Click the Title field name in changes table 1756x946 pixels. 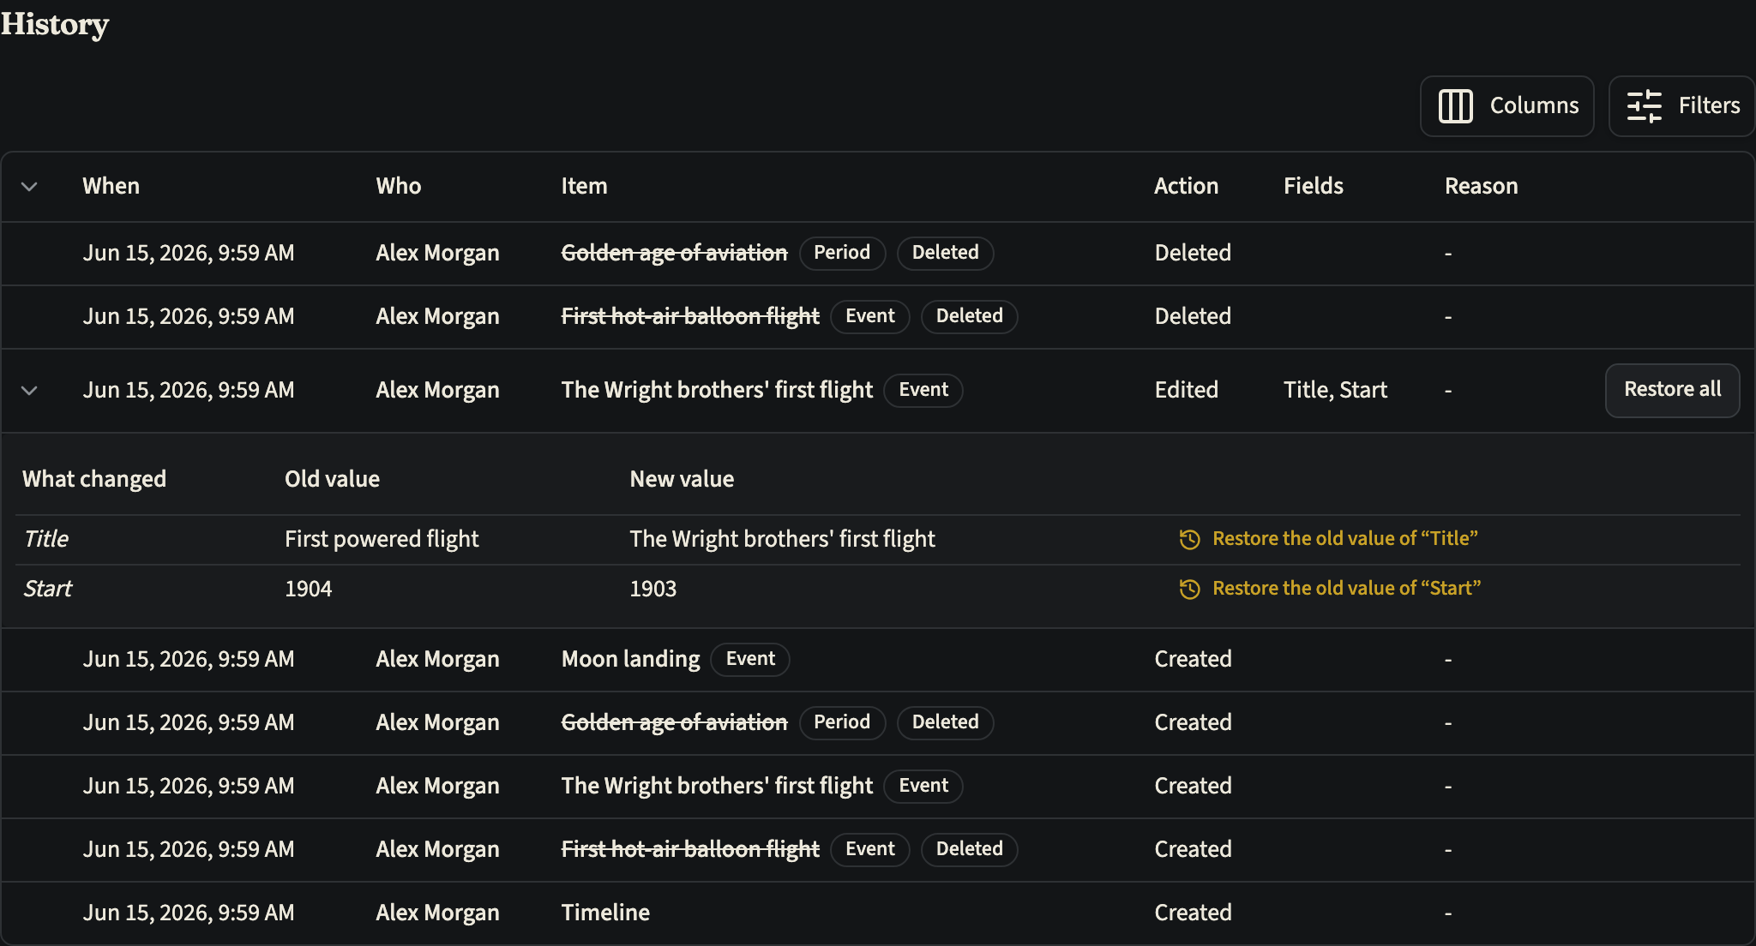pos(45,539)
